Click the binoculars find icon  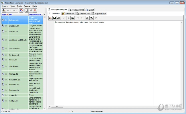point(87,18)
